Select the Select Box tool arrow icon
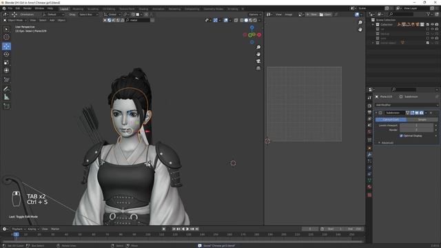The image size is (441, 248). pos(6,29)
